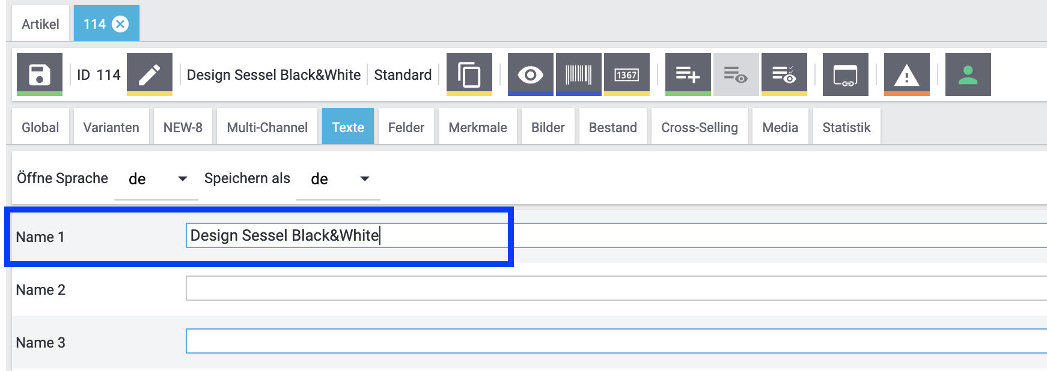This screenshot has width=1047, height=371.
Task: Expand the Speichern als language dropdown
Action: point(338,179)
